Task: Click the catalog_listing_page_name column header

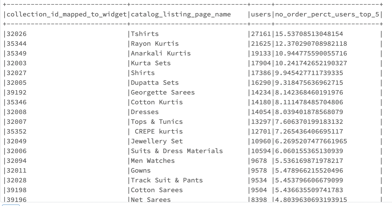Action: (181, 14)
